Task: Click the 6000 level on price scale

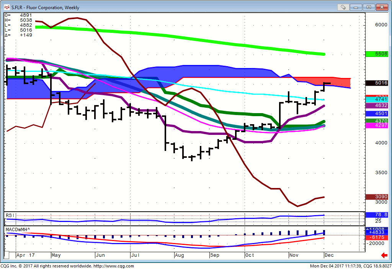Action: click(x=381, y=25)
